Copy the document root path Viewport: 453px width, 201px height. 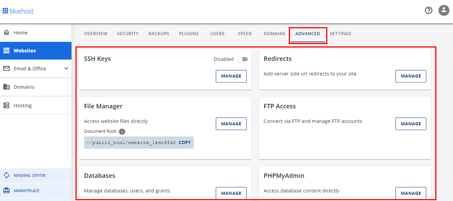click(185, 143)
